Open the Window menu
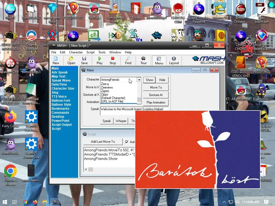Image resolution: width=275 pixels, height=206 pixels. pyautogui.click(x=115, y=52)
